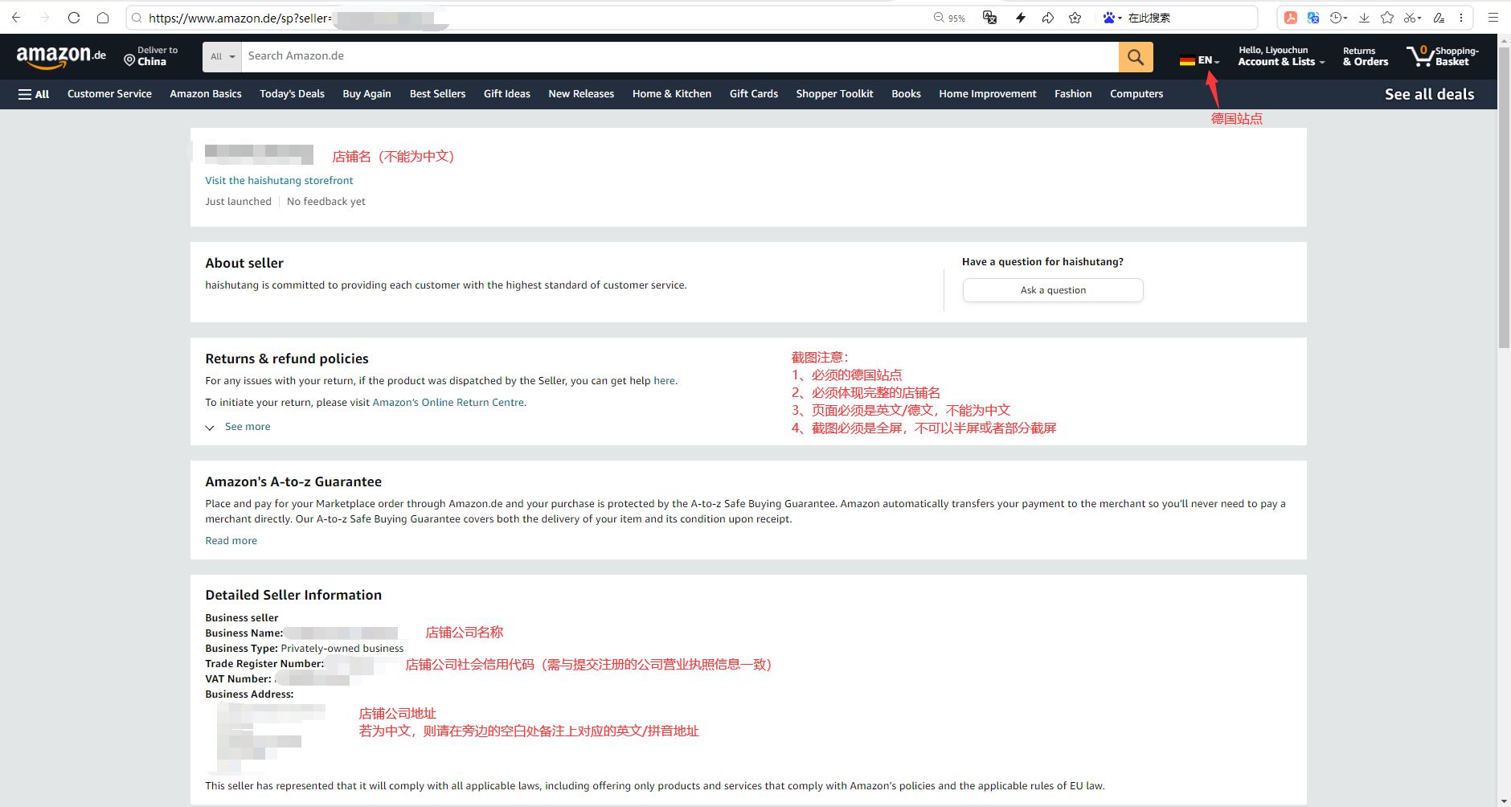Open Returns & Orders
This screenshot has height=807, width=1511.
(x=1366, y=56)
